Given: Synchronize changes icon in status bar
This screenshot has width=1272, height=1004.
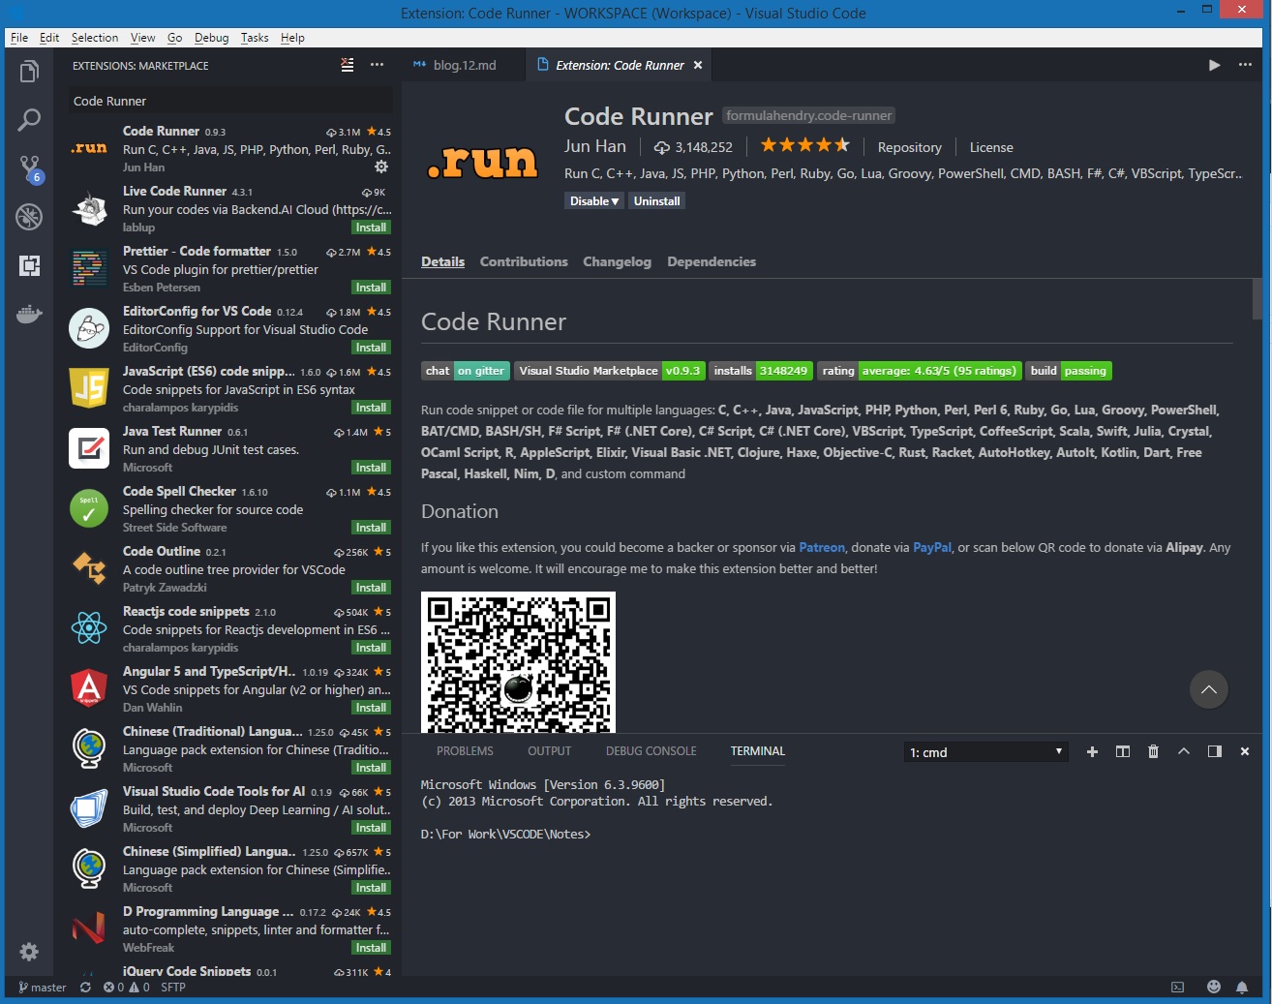Looking at the screenshot, I should click(x=85, y=988).
